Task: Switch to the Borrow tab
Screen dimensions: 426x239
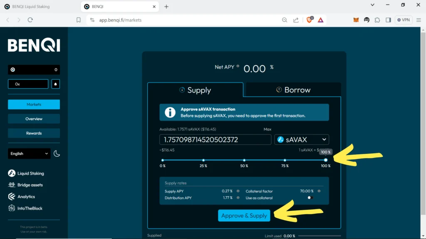Action: coord(293,90)
